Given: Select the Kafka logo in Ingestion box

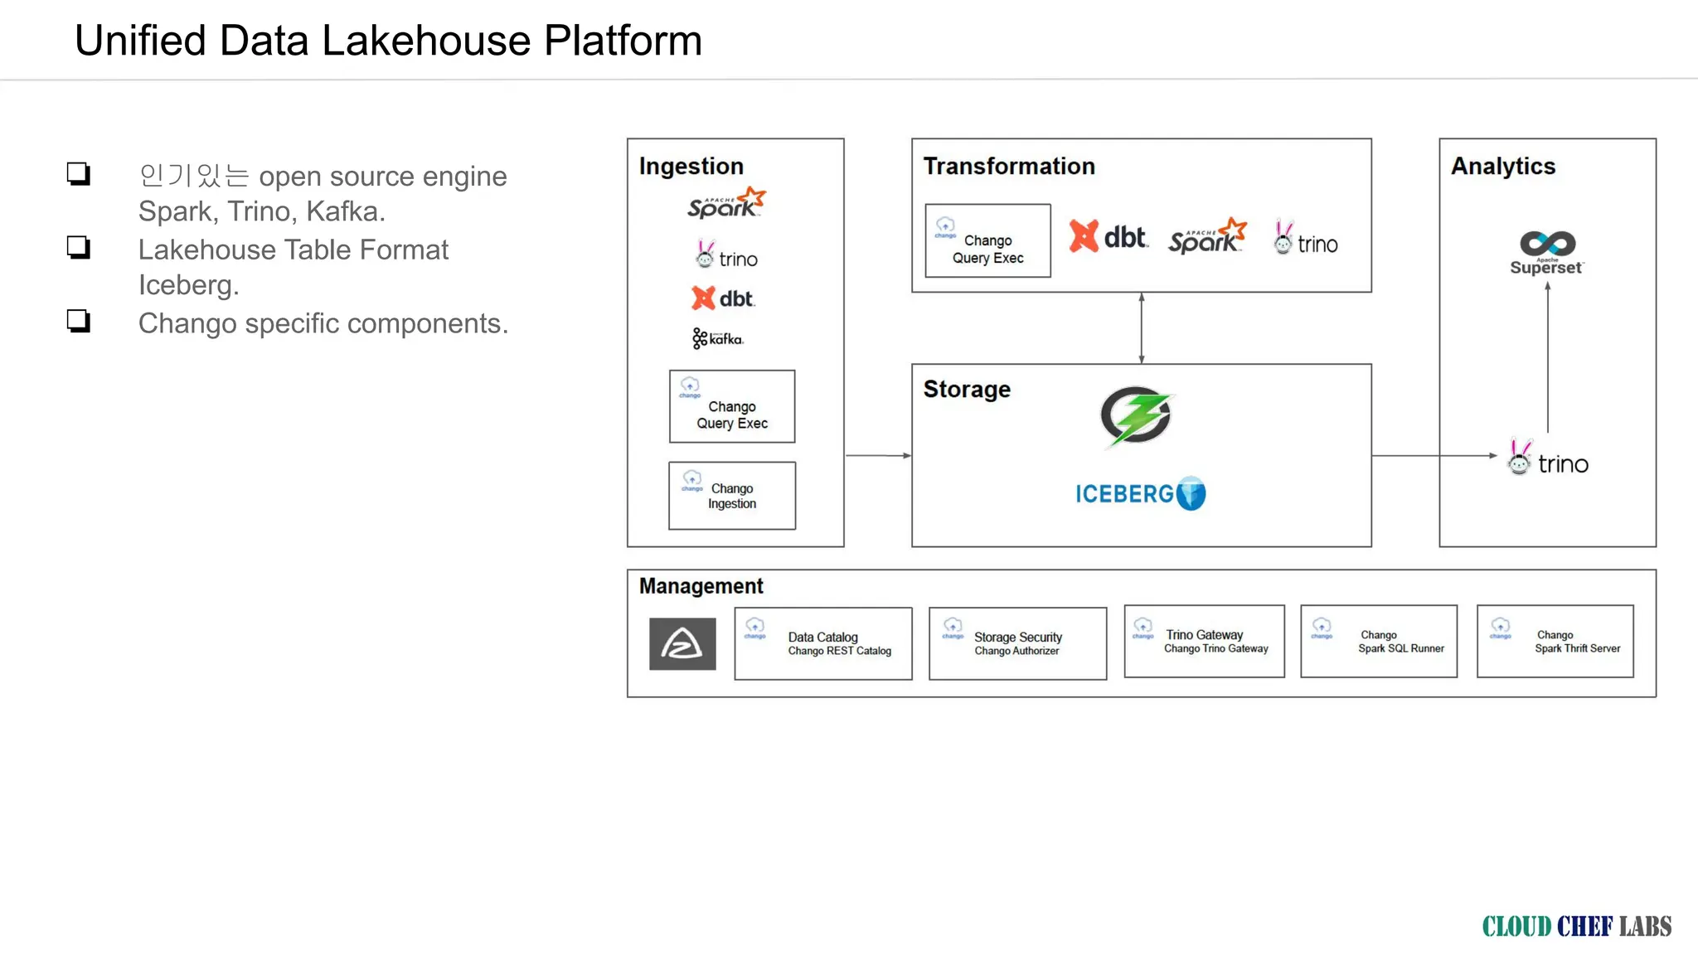Looking at the screenshot, I should (x=718, y=338).
